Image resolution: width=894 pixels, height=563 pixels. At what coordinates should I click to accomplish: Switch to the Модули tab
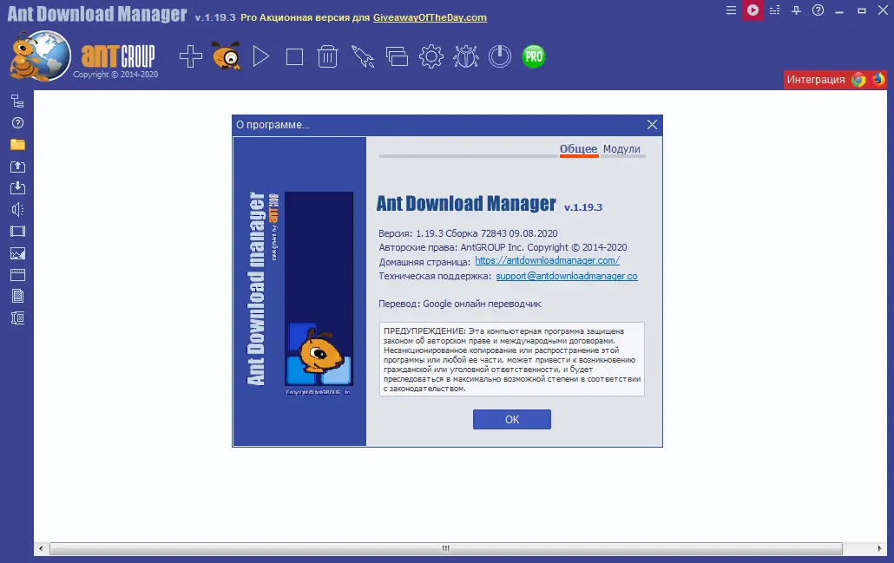click(x=621, y=149)
